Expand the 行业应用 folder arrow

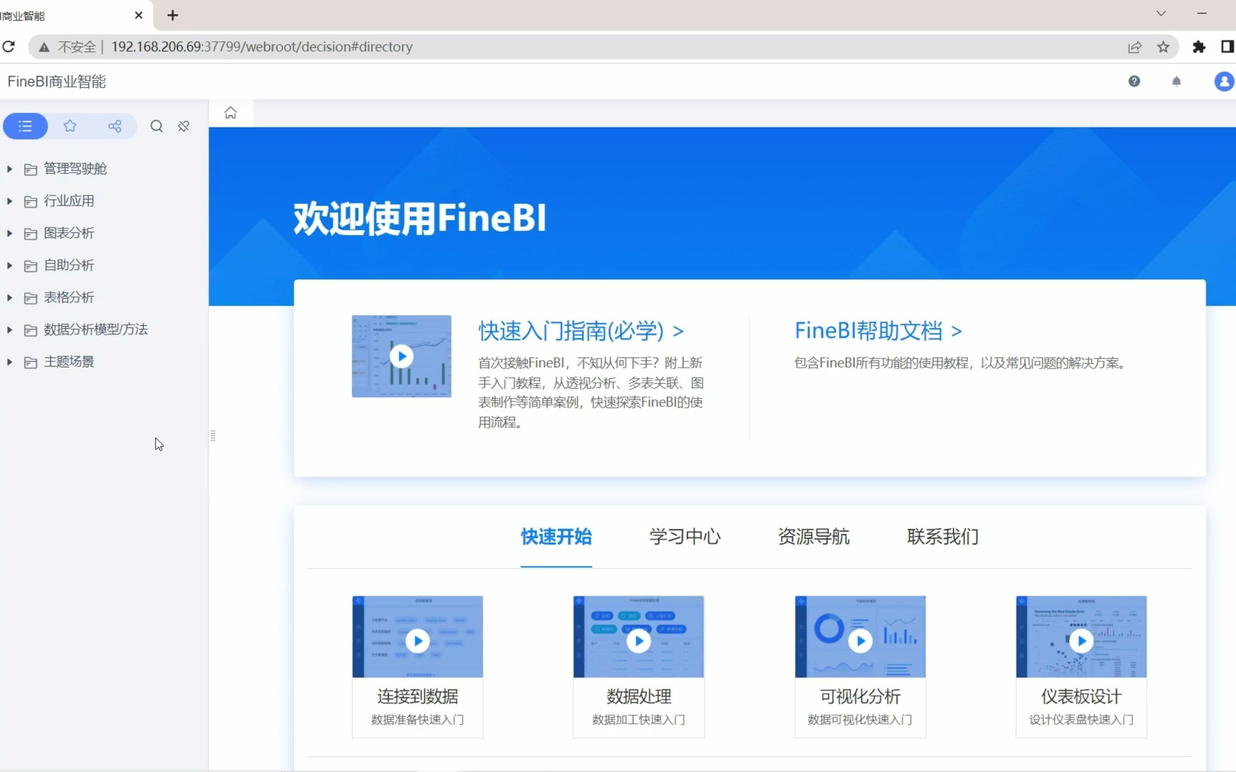(10, 201)
